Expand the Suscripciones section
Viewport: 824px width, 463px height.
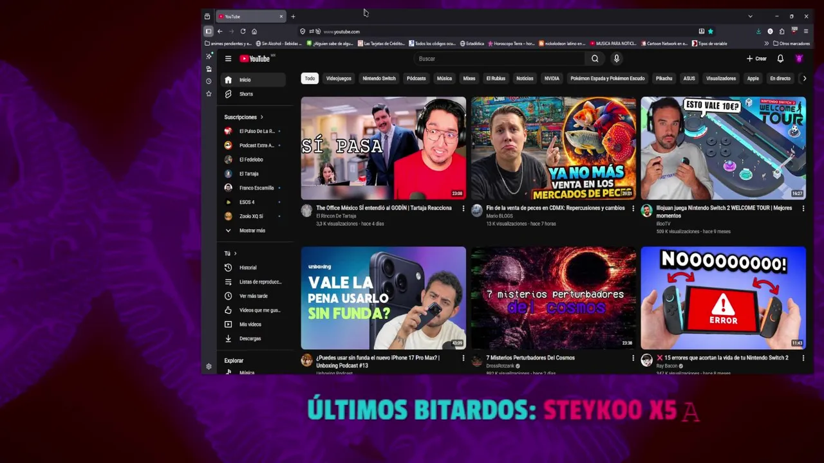click(x=243, y=117)
